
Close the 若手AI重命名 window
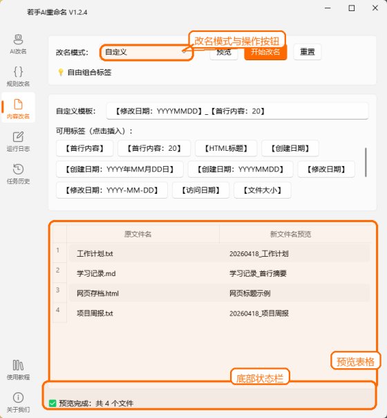(375, 8)
